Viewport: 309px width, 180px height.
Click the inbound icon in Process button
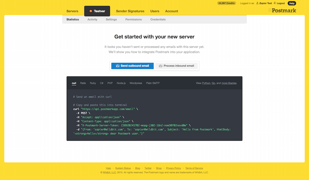[161, 66]
